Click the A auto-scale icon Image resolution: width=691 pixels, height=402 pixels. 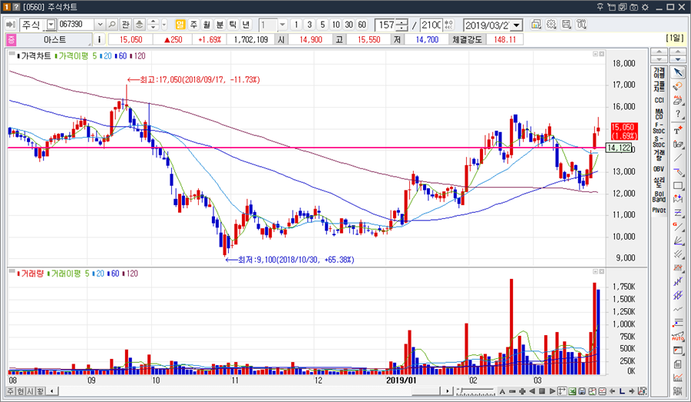pyautogui.click(x=502, y=391)
